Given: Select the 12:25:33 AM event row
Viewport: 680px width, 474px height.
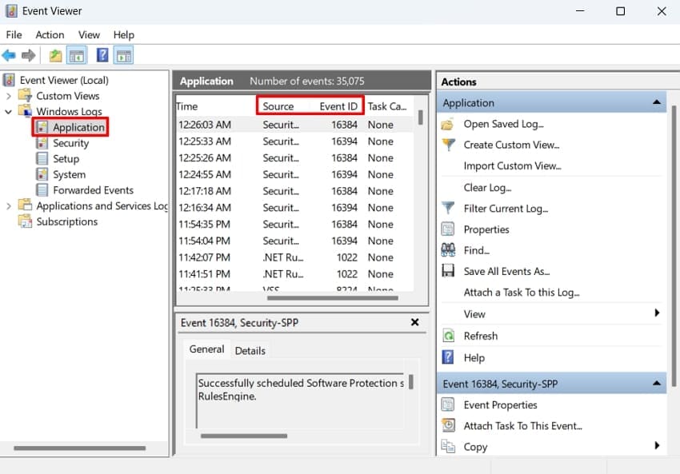Looking at the screenshot, I should click(295, 141).
